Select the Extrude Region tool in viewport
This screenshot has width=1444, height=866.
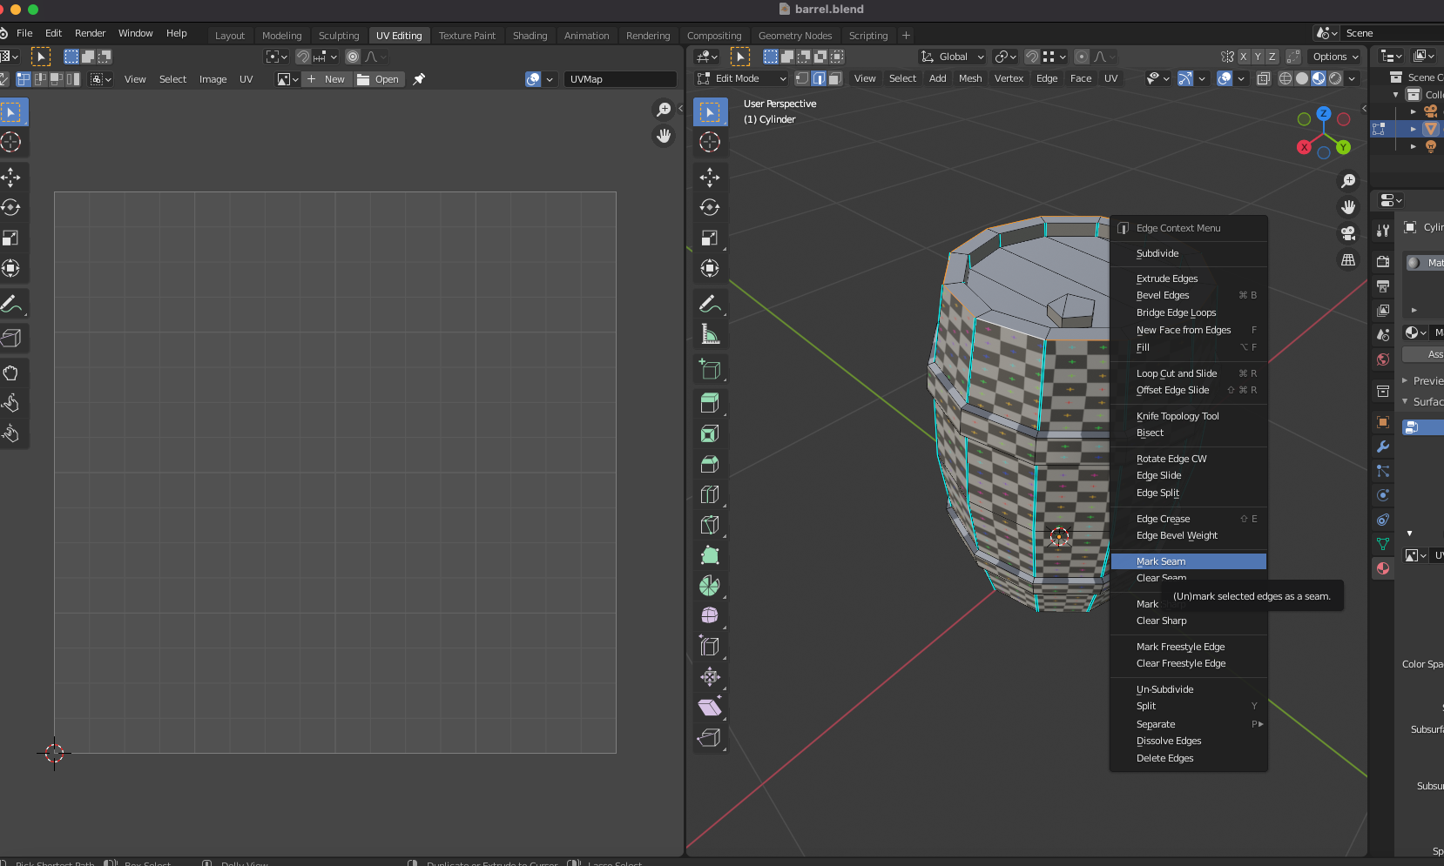click(x=710, y=403)
